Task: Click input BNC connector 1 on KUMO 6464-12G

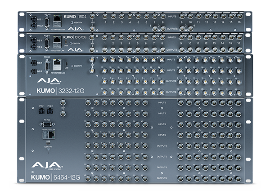Action: click(88, 103)
